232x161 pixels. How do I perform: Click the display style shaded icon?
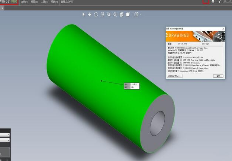click(128, 15)
